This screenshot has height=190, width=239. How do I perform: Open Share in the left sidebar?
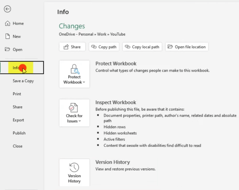point(18,107)
